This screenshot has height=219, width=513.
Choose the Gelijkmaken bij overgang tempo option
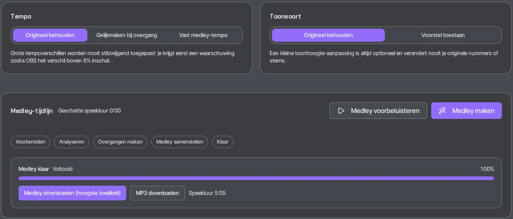[x=127, y=35]
